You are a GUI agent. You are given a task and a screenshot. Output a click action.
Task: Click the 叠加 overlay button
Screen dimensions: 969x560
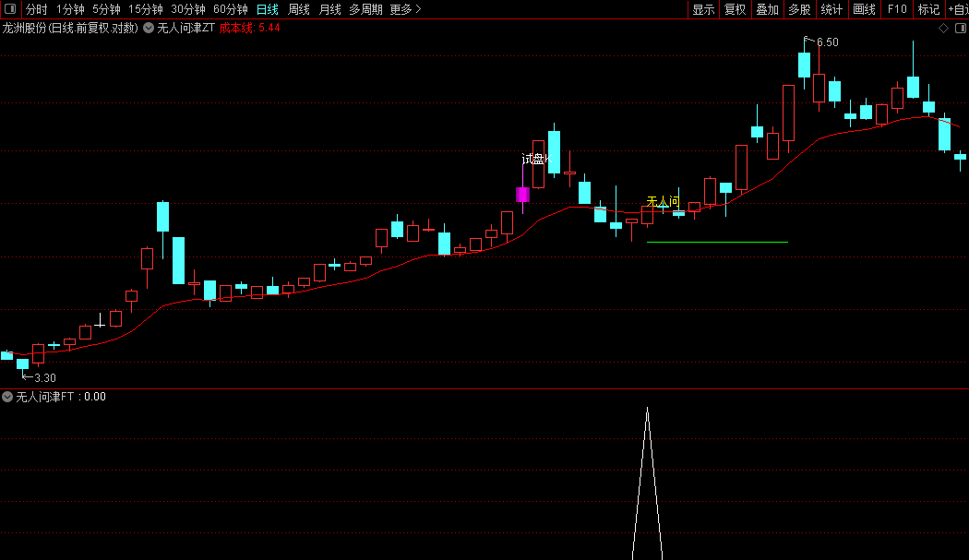tap(768, 9)
